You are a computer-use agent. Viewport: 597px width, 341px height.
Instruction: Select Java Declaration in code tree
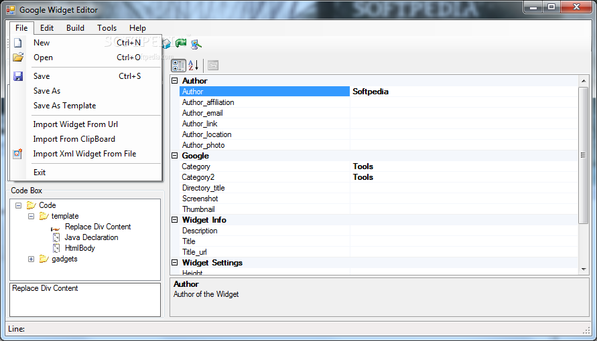[91, 237]
